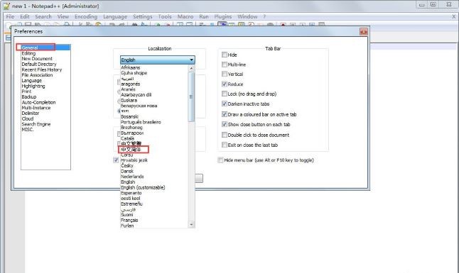
Task: Choose eesti keel from the language list
Action: 131,198
